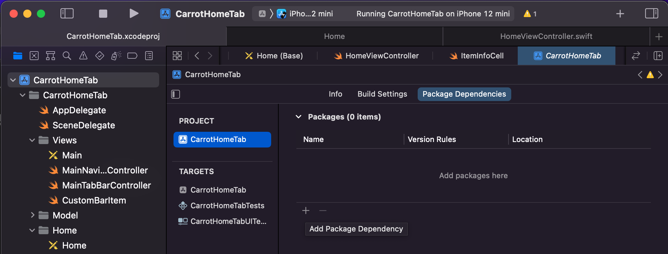668x254 pixels.
Task: Select the CarrotHomeTabTests target
Action: (x=222, y=206)
